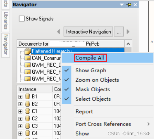
Task: Click the C1 component chip icon
Action: tap(27, 111)
